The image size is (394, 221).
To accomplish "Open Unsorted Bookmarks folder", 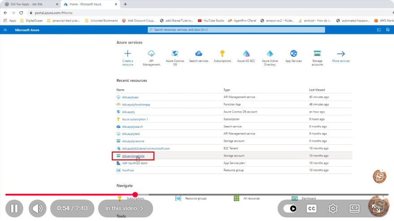I will point(101,21).
